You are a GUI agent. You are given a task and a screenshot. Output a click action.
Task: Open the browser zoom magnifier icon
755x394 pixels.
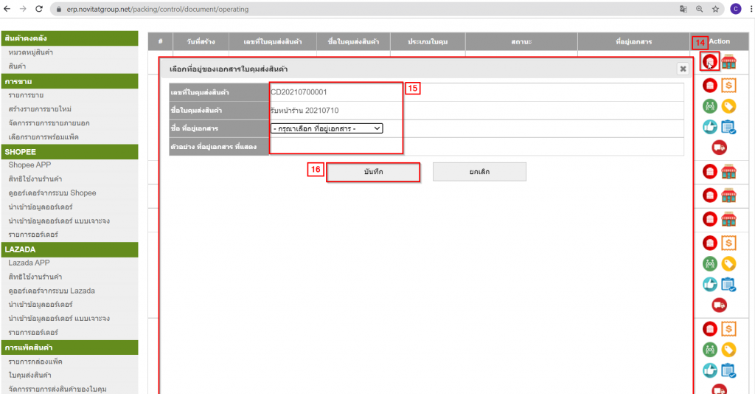699,10
